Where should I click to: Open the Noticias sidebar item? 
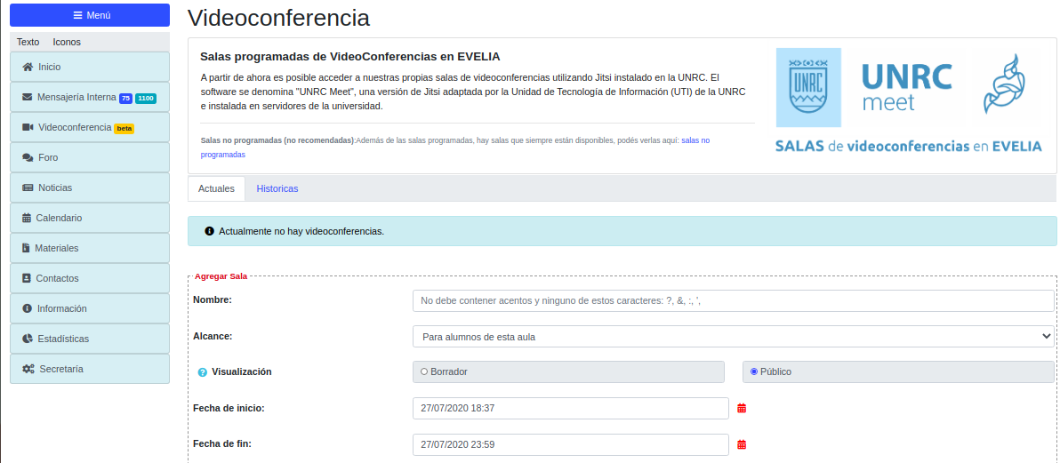[90, 188]
